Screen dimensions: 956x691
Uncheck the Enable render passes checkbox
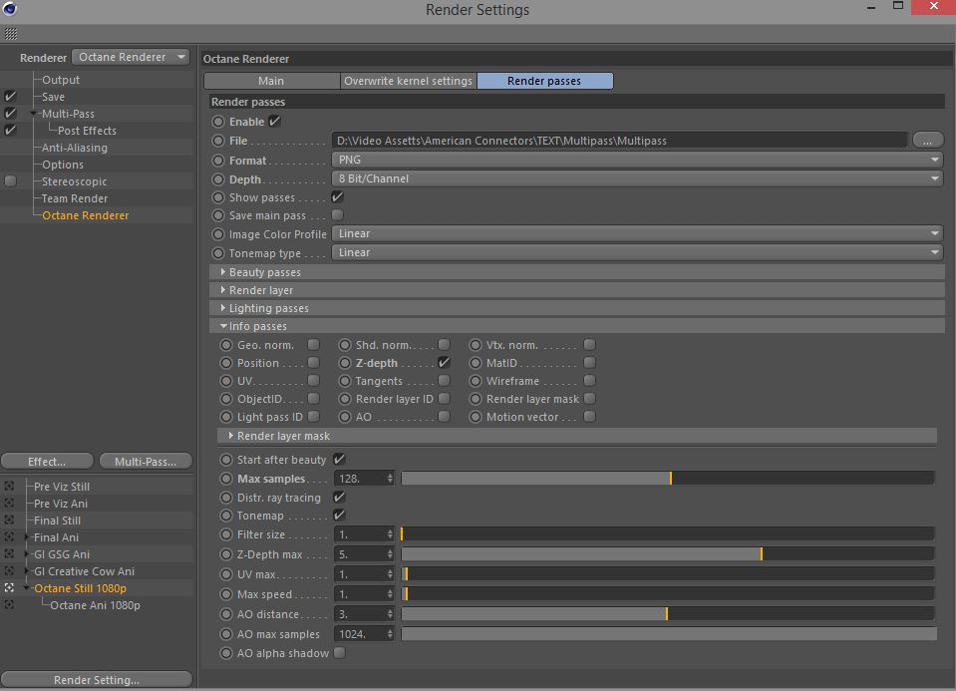tap(275, 122)
